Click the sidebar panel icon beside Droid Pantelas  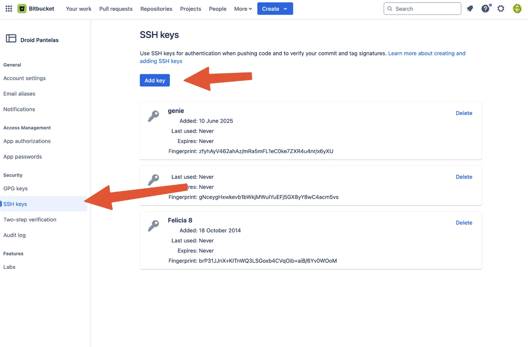11,39
